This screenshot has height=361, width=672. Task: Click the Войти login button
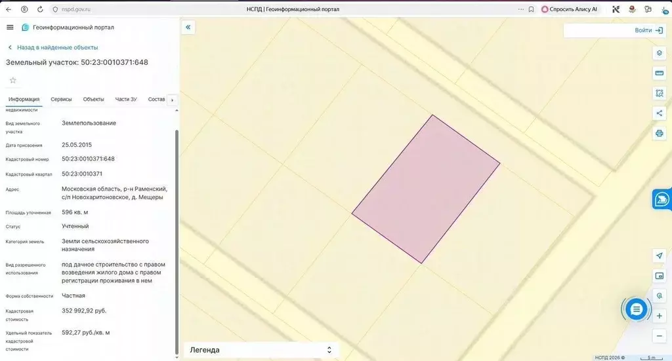point(648,30)
